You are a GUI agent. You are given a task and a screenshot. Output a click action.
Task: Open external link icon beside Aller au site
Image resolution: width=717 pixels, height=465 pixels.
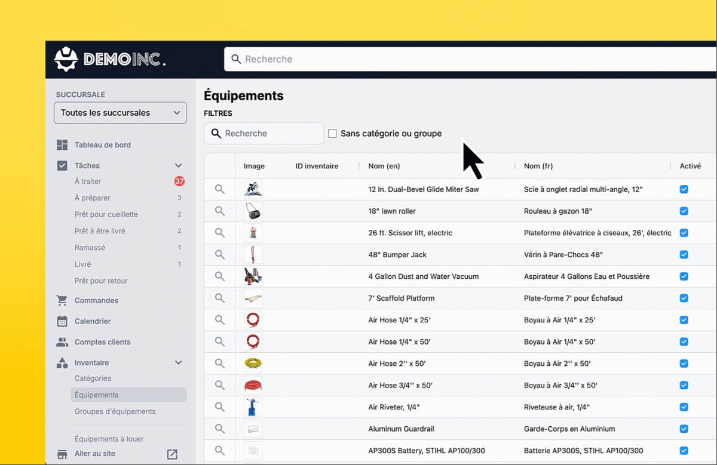172,454
